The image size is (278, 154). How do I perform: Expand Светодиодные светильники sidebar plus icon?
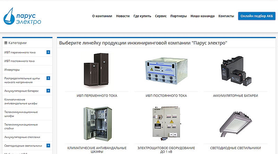[x=48, y=146]
